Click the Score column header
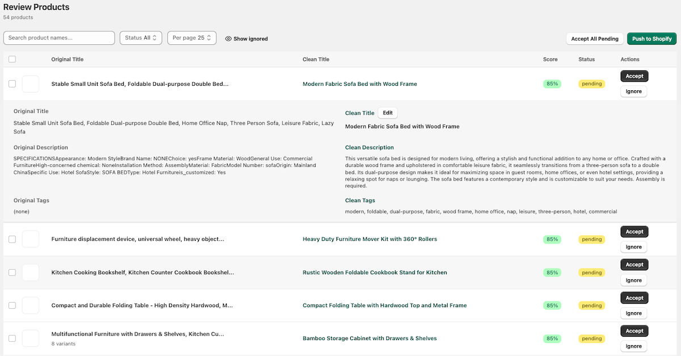Screen dimensions: 681x356 [550, 59]
